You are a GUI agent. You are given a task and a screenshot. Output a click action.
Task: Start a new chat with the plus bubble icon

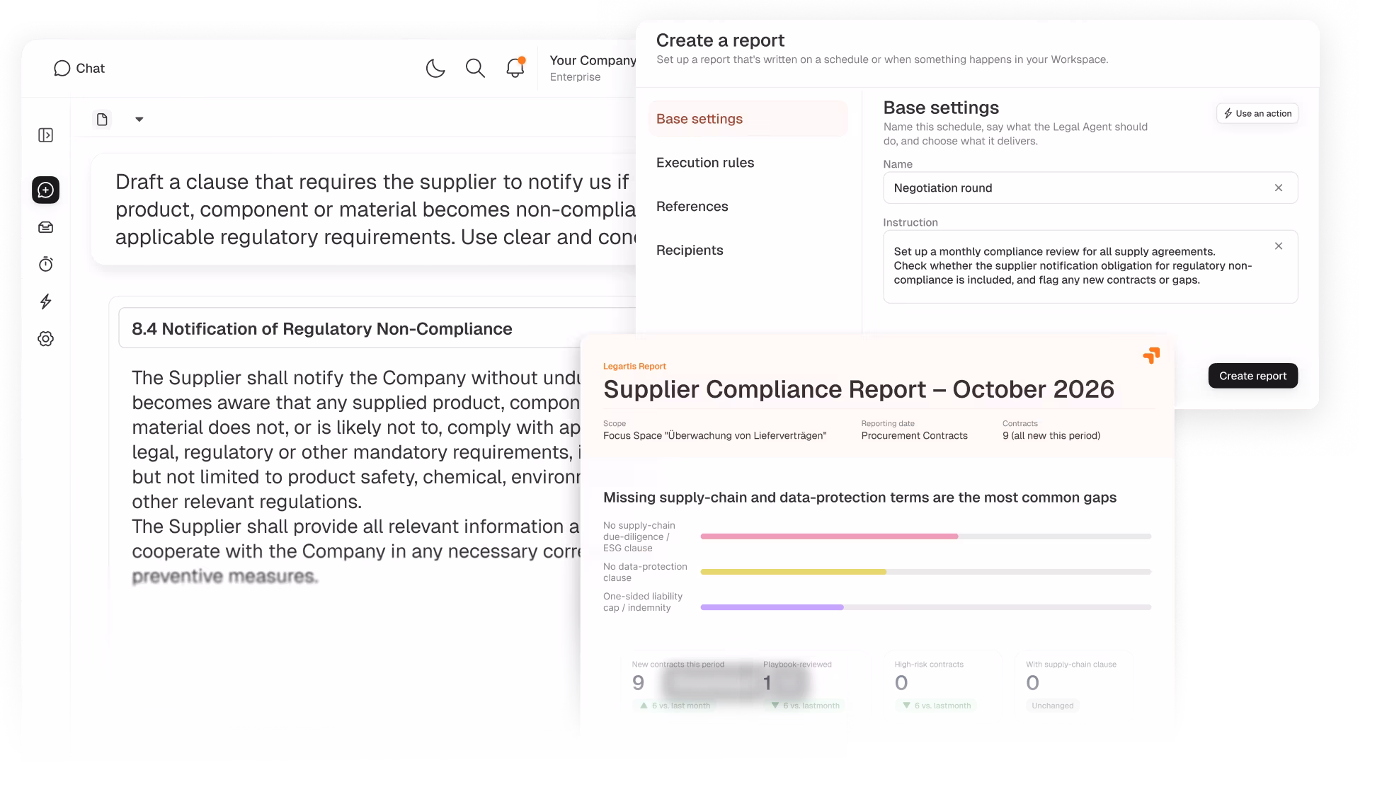(45, 190)
